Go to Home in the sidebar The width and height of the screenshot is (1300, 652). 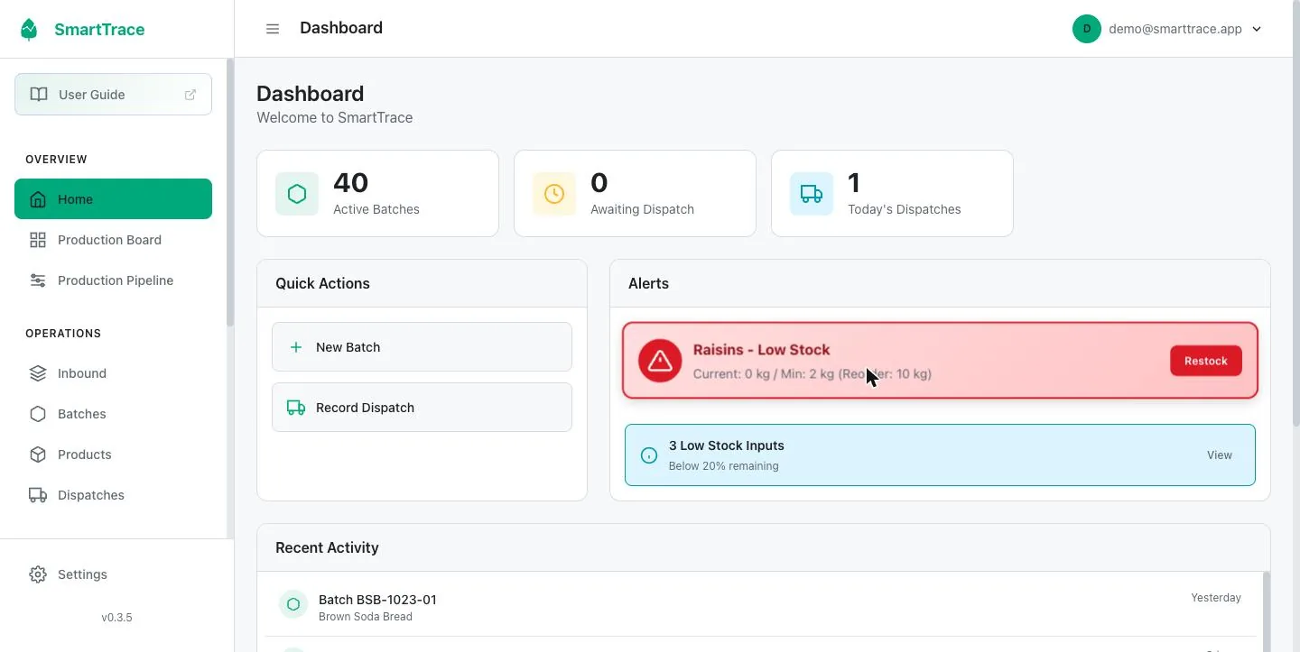point(113,199)
